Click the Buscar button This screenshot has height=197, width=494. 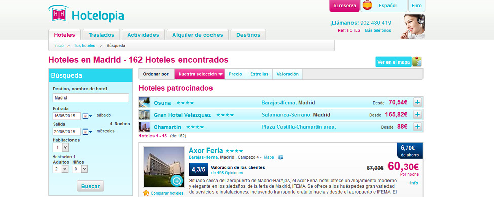pyautogui.click(x=90, y=186)
